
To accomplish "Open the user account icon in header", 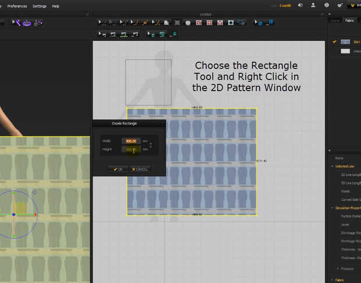I will [314, 5].
